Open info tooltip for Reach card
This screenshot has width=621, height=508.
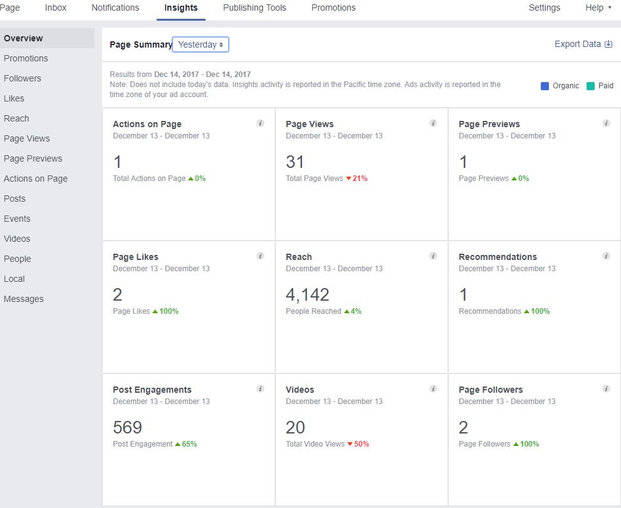[433, 256]
